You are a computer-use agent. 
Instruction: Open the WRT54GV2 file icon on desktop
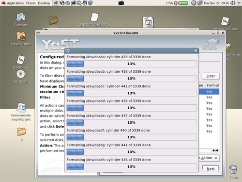tap(94, 17)
